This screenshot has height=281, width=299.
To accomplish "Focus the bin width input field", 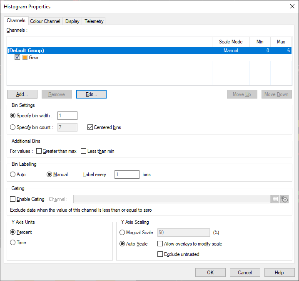I will [x=67, y=116].
